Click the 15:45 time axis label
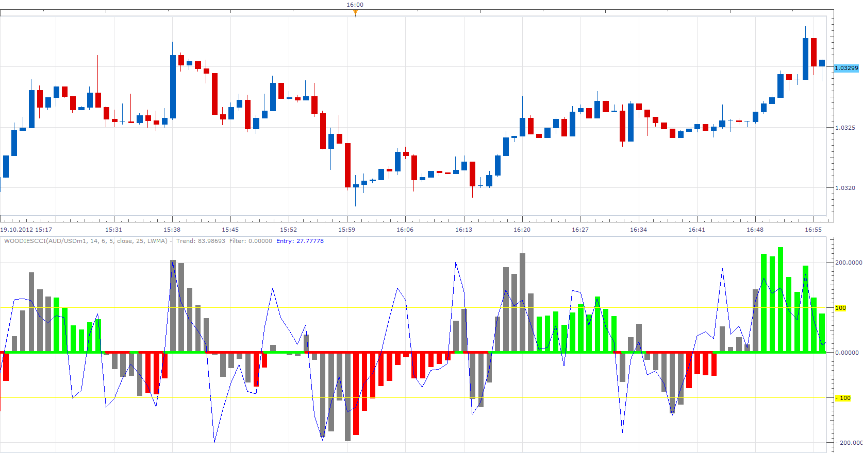 pos(230,230)
